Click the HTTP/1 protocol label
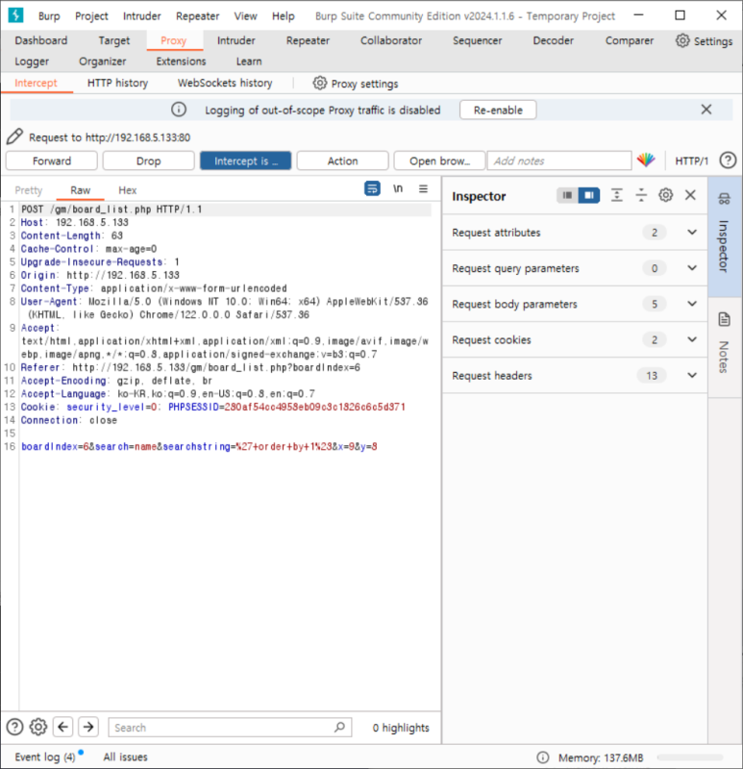743x769 pixels. click(x=691, y=161)
